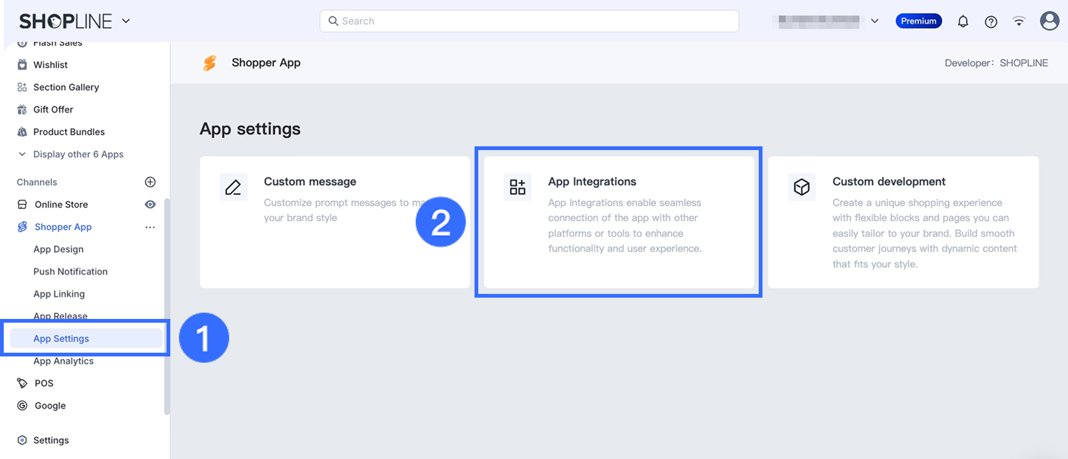Image resolution: width=1068 pixels, height=459 pixels.
Task: Click the sidebar vertical scrollbar
Action: (167, 306)
